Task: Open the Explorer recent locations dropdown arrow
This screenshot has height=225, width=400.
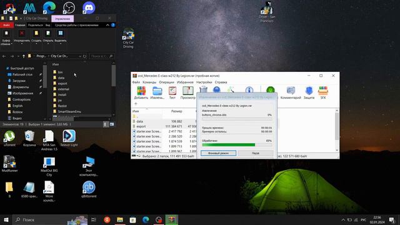Action: click(18, 56)
